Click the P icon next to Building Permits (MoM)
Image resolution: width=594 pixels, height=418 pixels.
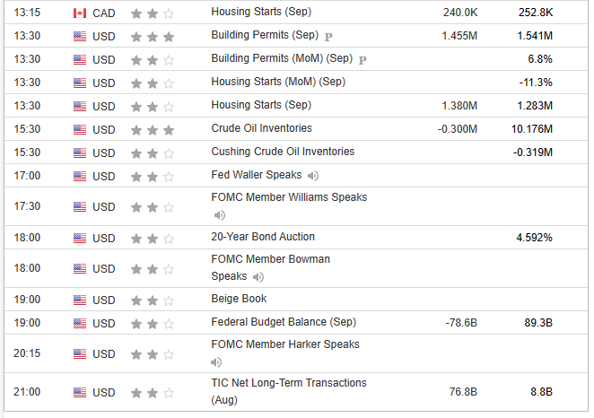[x=363, y=60]
